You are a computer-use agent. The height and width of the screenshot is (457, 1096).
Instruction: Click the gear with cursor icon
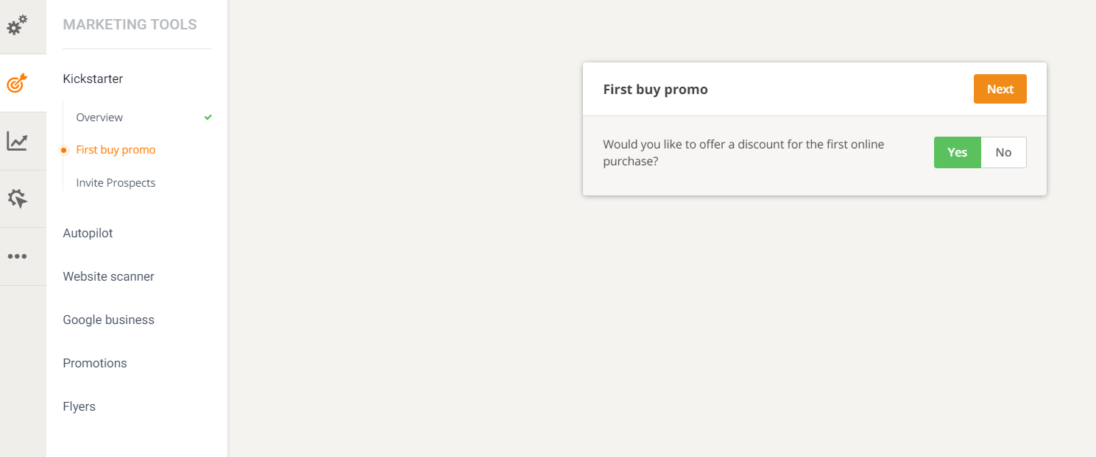tap(17, 198)
